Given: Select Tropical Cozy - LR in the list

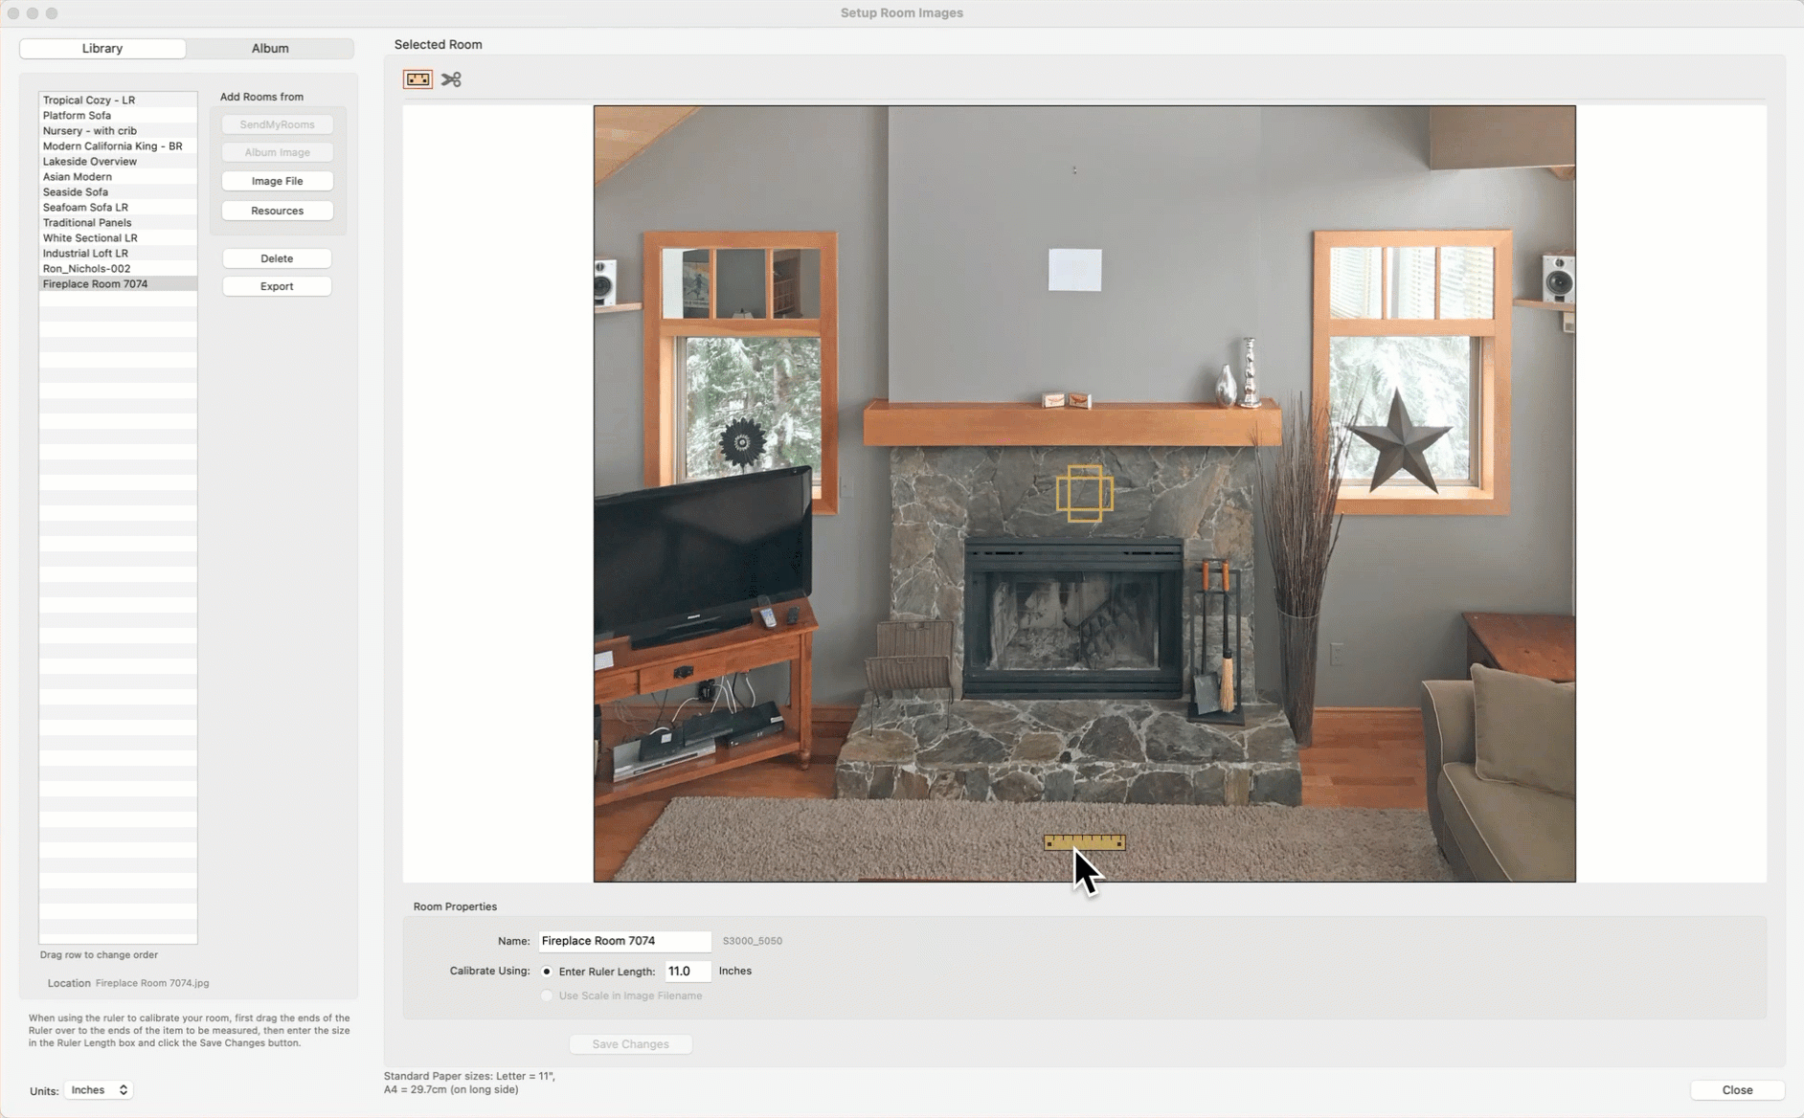Looking at the screenshot, I should pyautogui.click(x=89, y=100).
